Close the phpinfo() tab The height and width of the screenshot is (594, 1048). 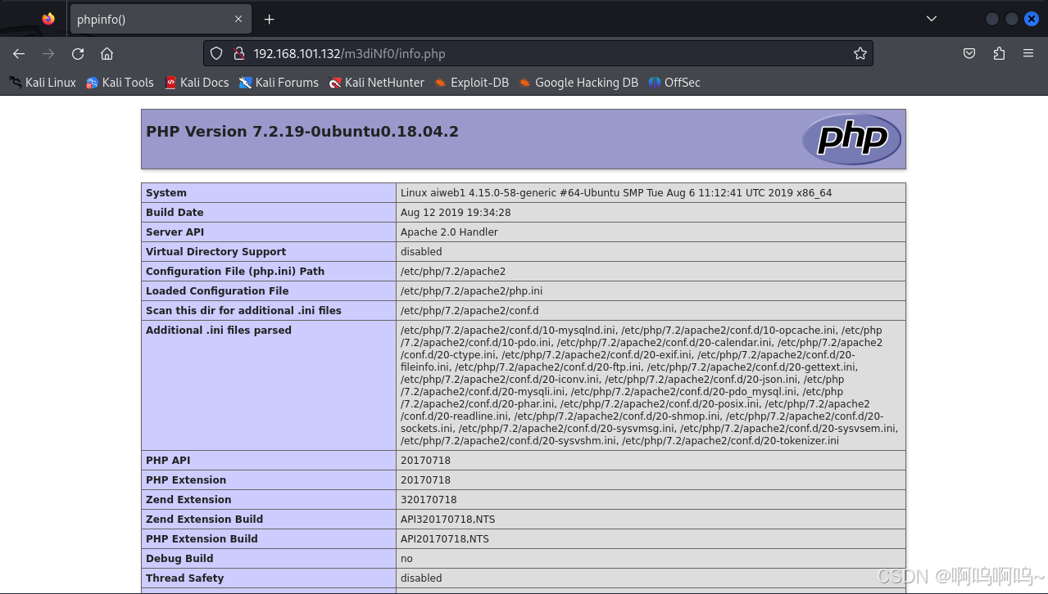click(x=238, y=19)
